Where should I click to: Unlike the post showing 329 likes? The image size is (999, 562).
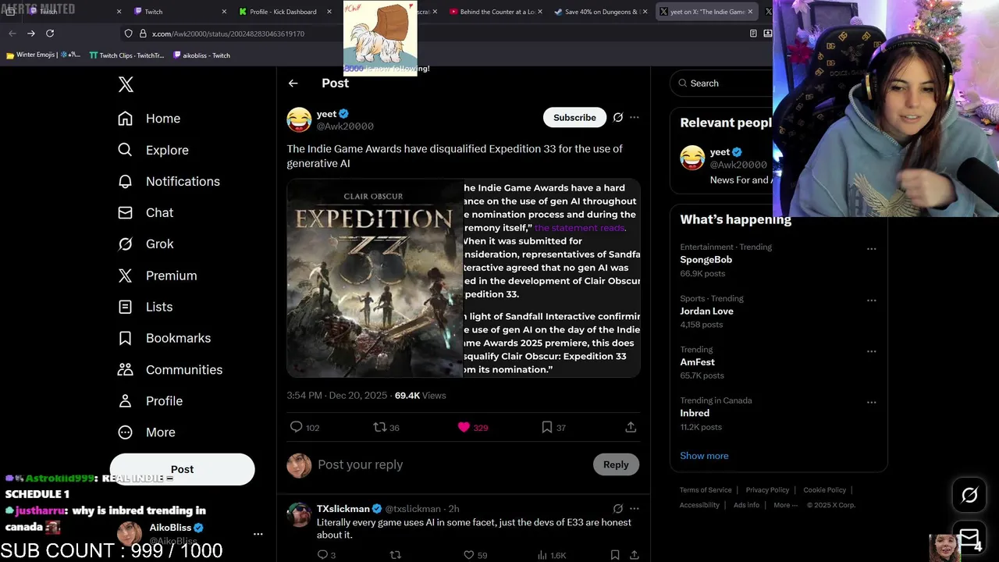tap(464, 427)
